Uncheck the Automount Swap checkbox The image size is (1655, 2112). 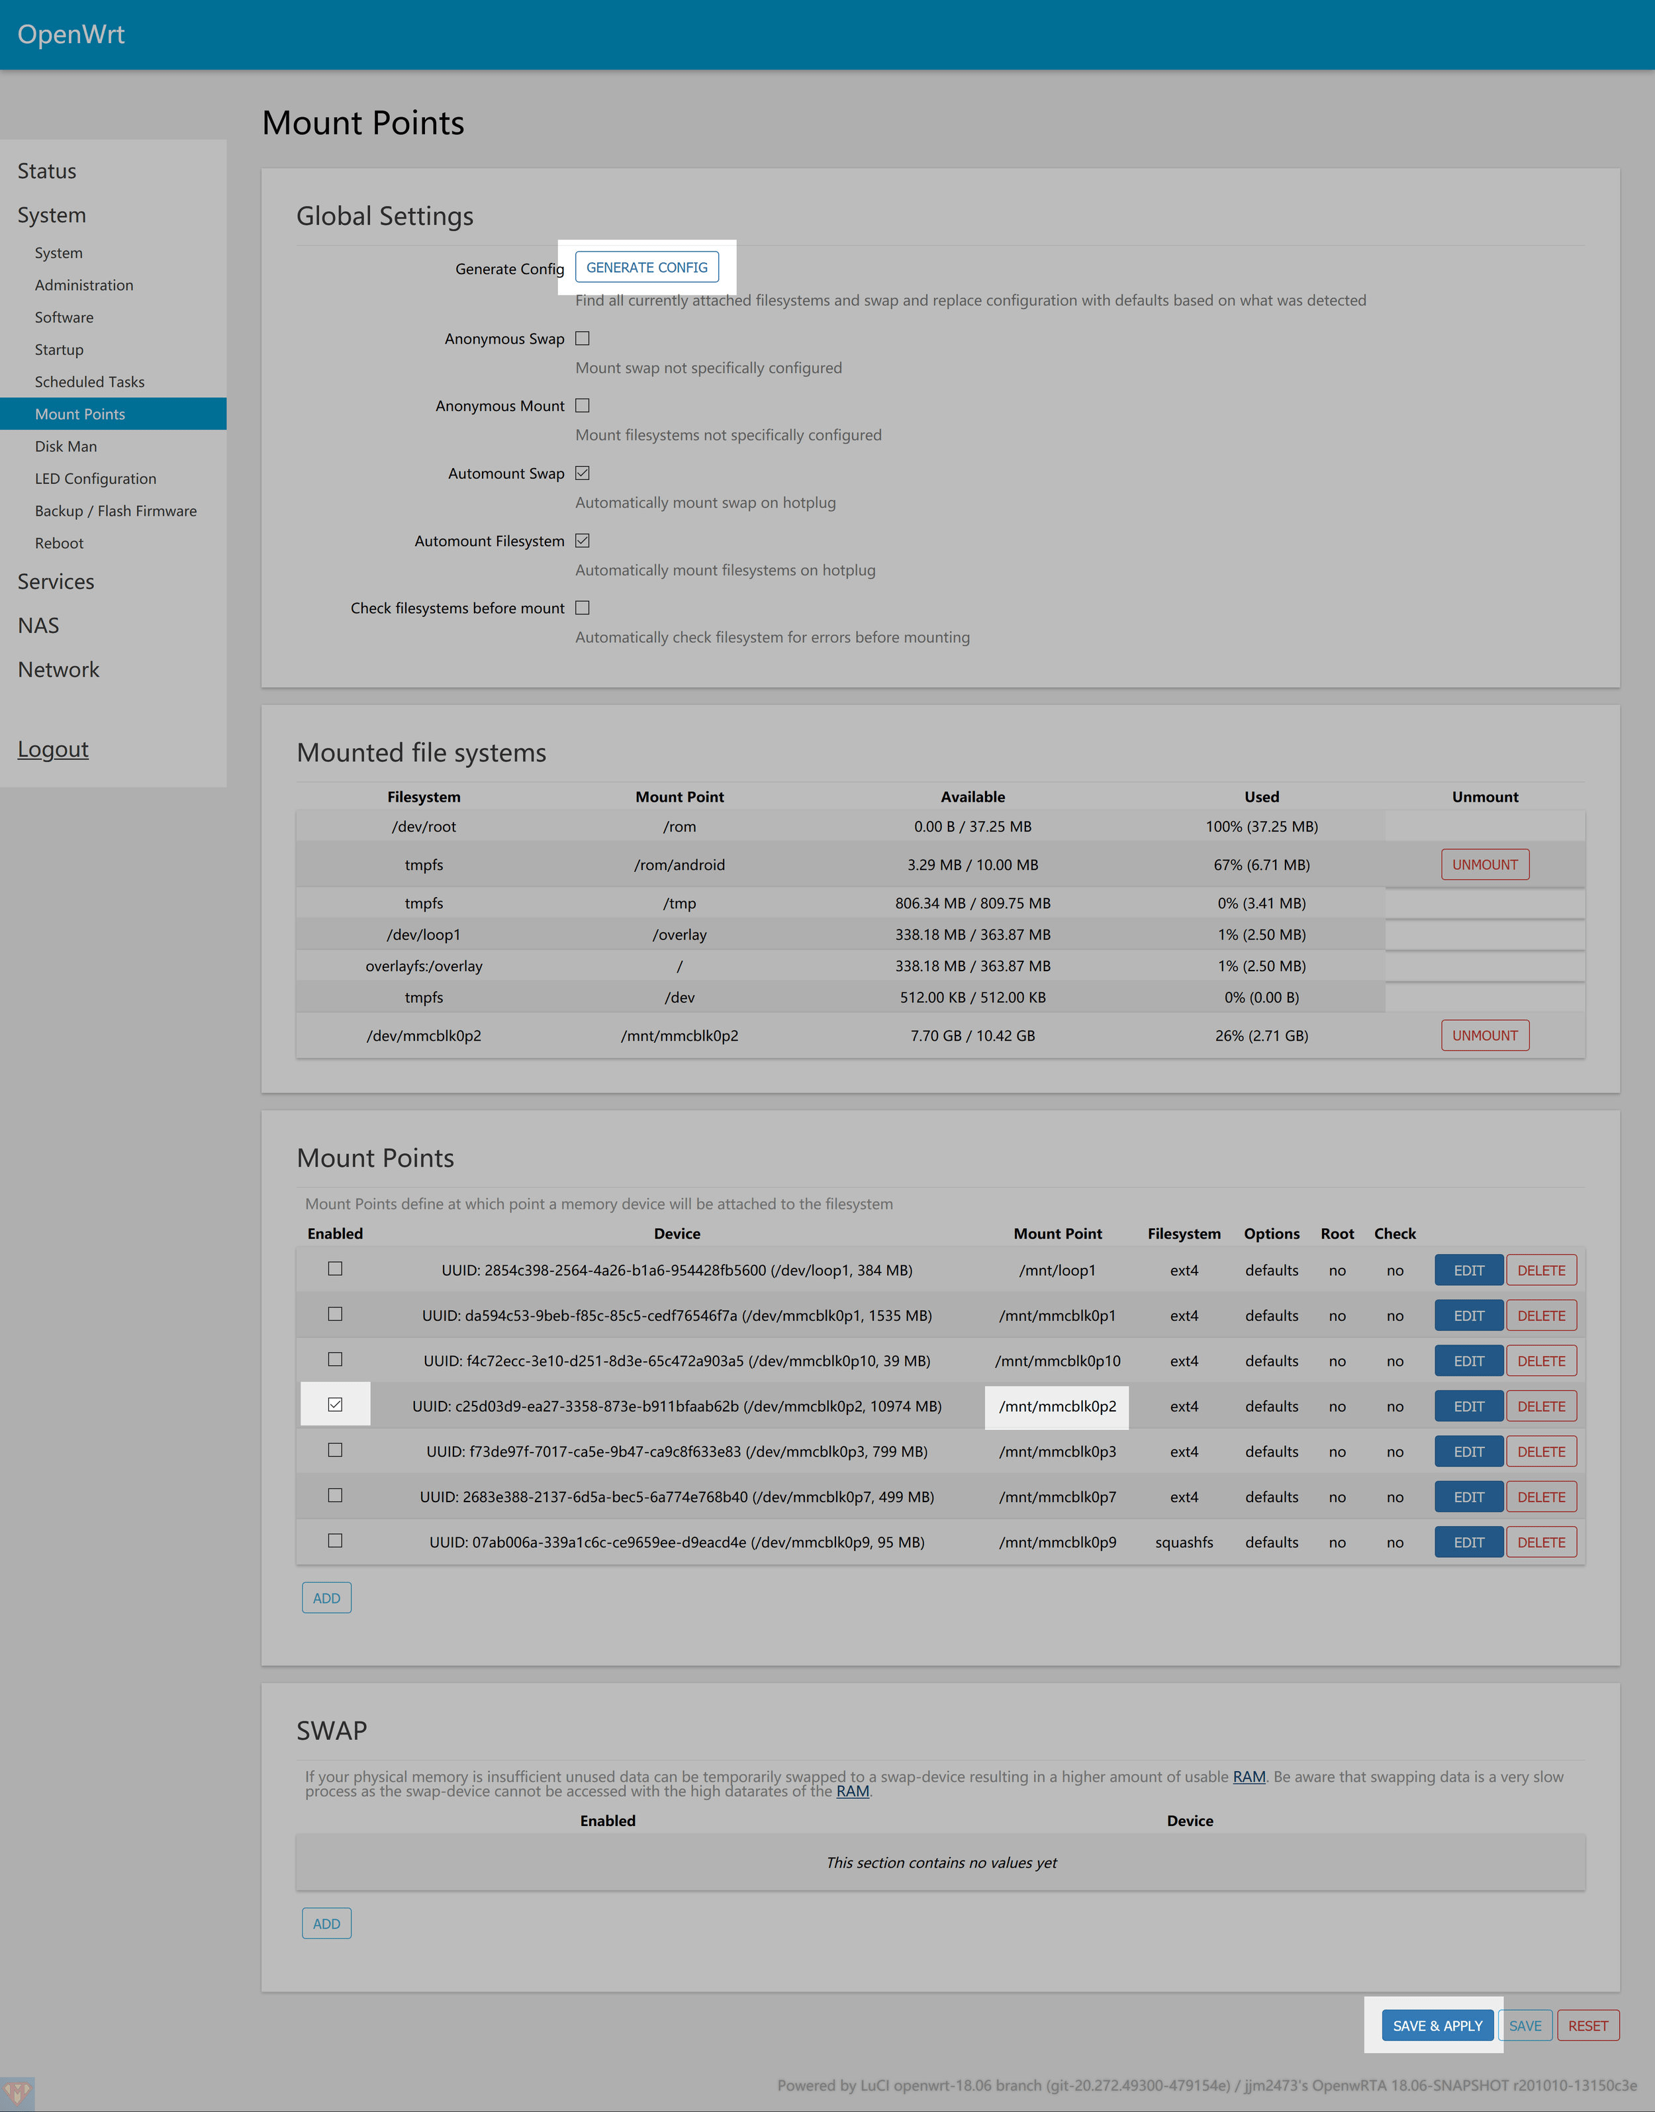click(x=583, y=473)
